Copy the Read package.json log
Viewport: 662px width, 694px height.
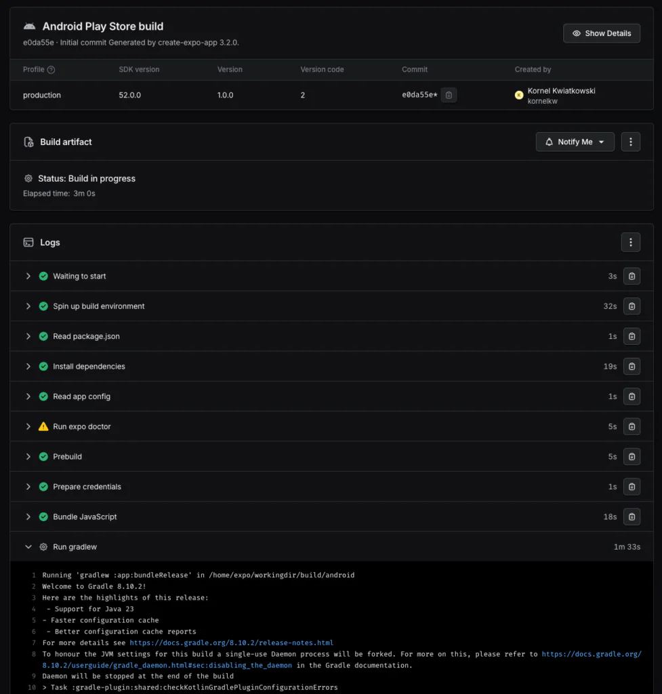tap(632, 336)
